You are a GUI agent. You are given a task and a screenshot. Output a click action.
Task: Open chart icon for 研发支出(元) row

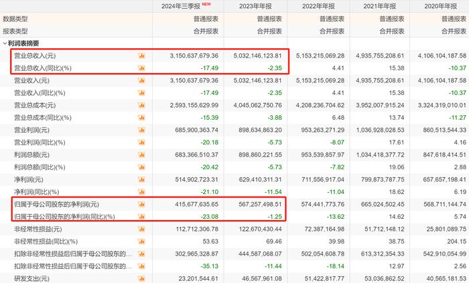click(x=141, y=279)
